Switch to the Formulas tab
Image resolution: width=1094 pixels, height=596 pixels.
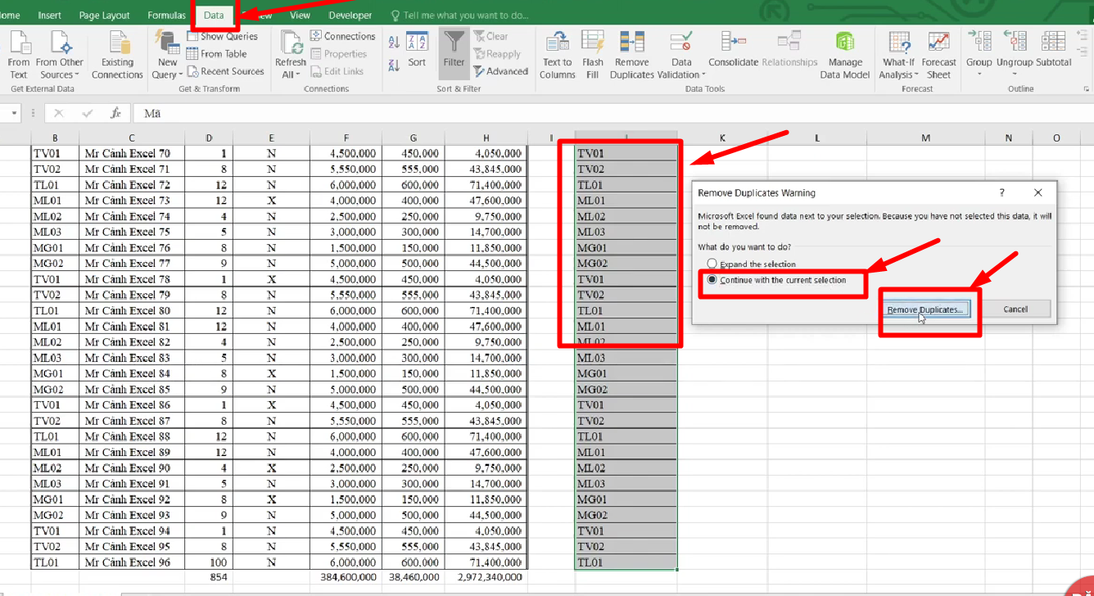pyautogui.click(x=166, y=15)
